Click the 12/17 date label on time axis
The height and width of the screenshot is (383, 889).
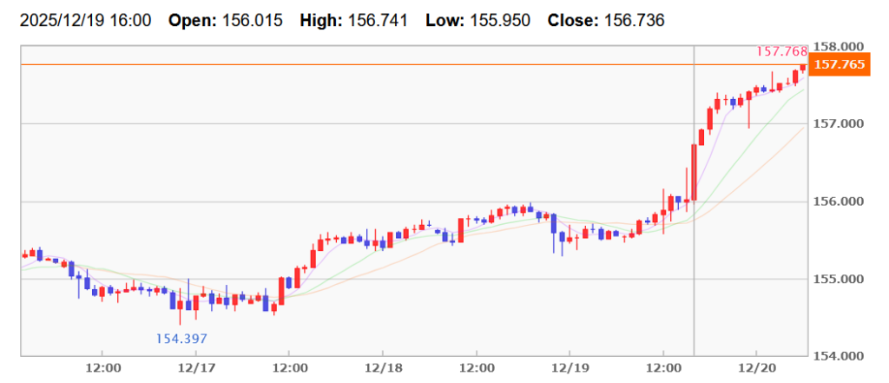coord(196,369)
